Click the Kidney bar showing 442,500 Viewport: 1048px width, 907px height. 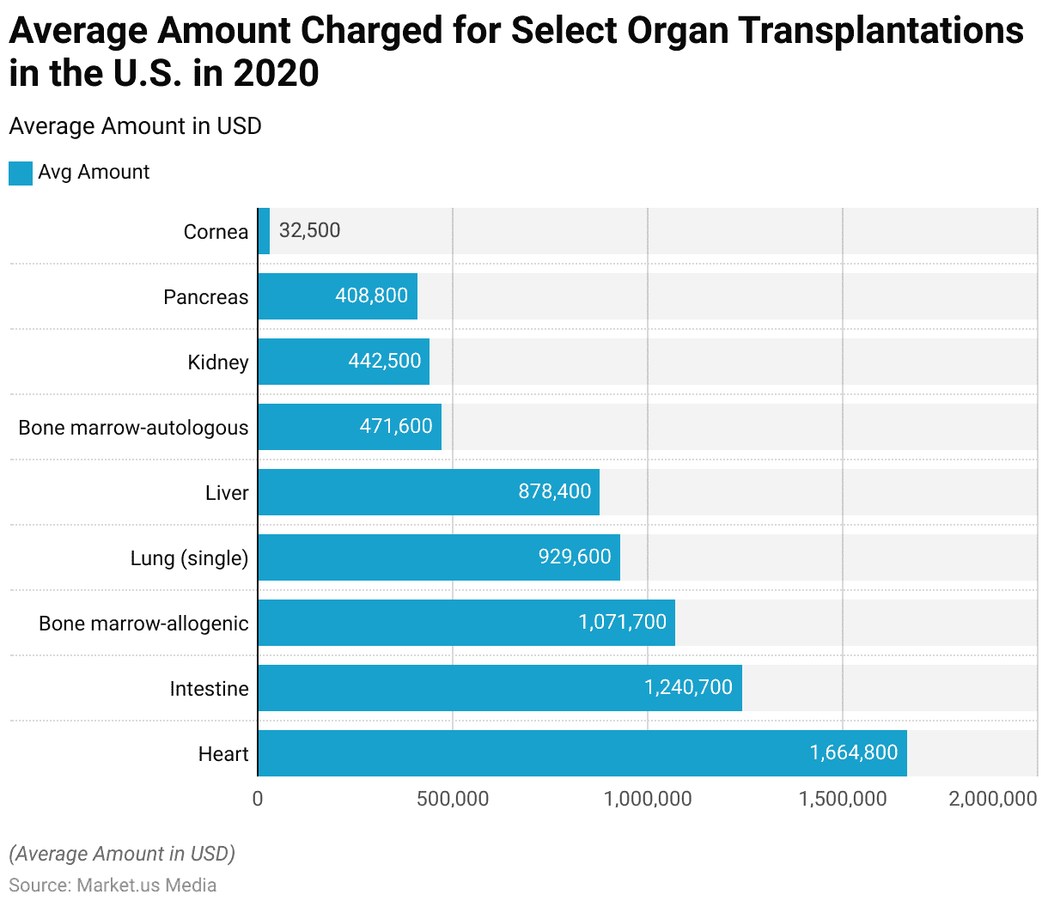tap(343, 362)
